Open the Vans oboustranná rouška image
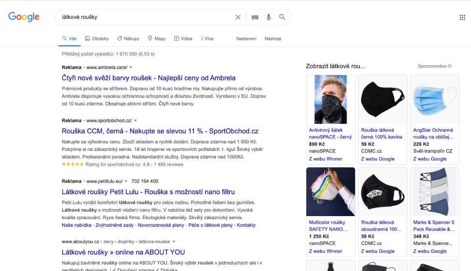The height and width of the screenshot is (271, 471). tap(383, 192)
